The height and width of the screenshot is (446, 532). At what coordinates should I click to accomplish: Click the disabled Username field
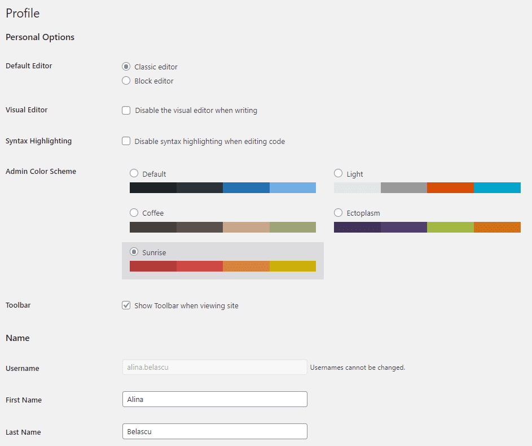(x=214, y=367)
